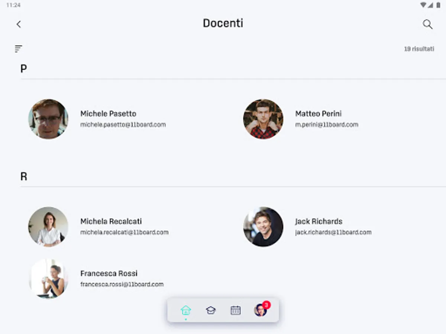446x334 pixels.
Task: Open Jack Richards' profile photo
Action: (263, 227)
